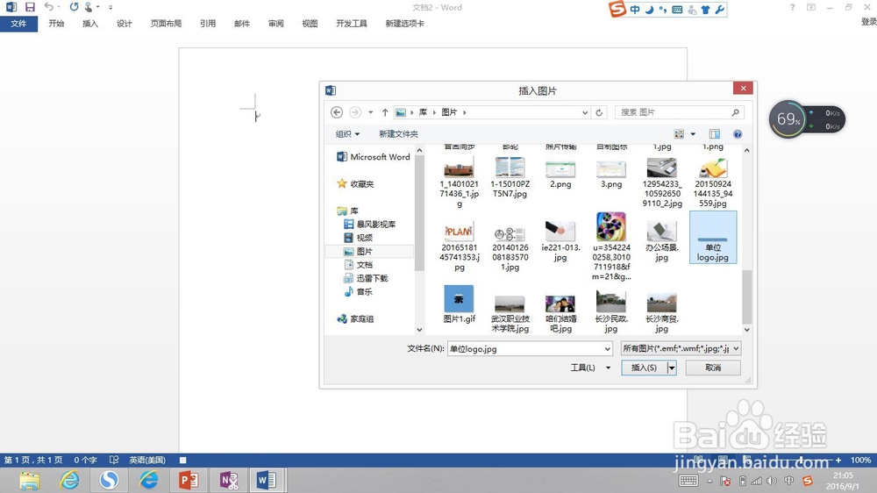Select 文档 library in navigation tree

click(x=358, y=265)
